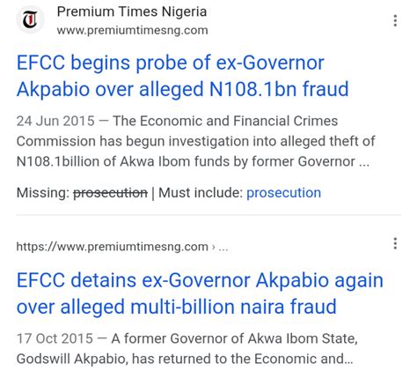This screenshot has width=417, height=371.
Task: Click the 'Must include:' label text
Action: point(201,193)
